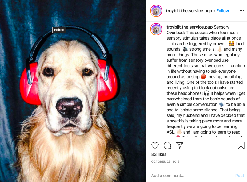Open the profile picture beside the caption
Viewport: 247px width, 182px height.
point(156,29)
